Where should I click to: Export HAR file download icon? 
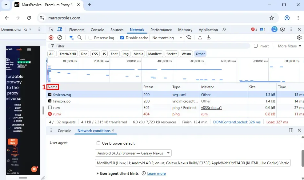tap(209, 38)
